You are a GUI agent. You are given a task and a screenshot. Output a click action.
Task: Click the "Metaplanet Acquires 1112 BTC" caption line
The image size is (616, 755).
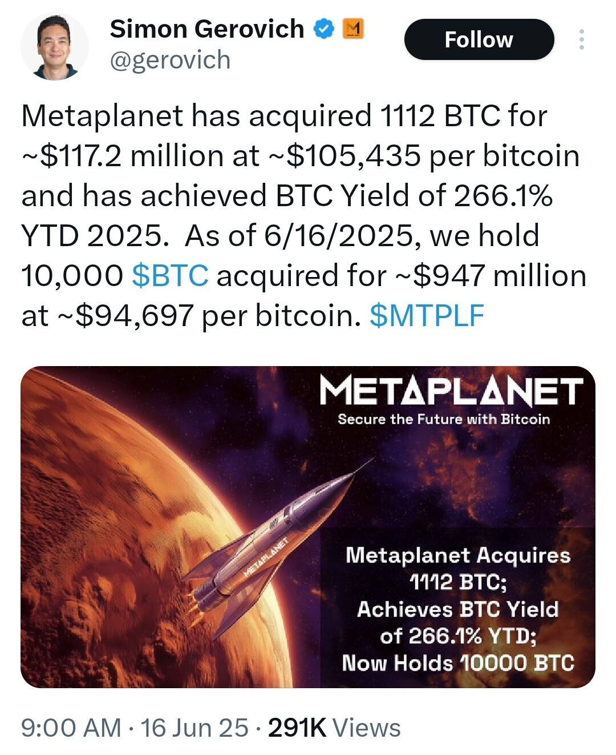tap(458, 568)
